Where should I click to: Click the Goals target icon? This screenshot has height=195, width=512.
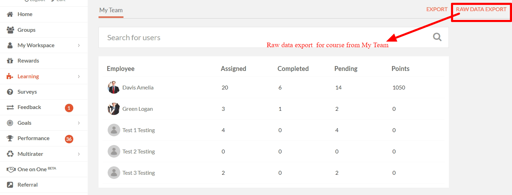click(x=10, y=123)
